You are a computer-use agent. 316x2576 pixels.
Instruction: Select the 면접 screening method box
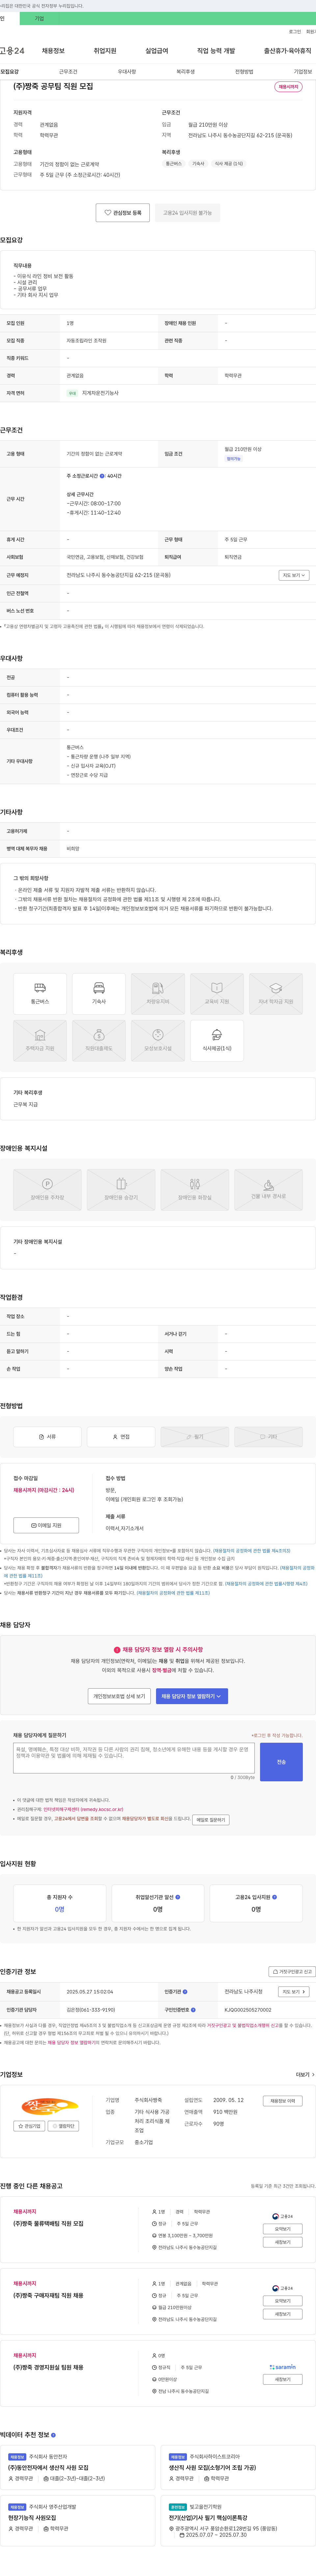pyautogui.click(x=120, y=1437)
